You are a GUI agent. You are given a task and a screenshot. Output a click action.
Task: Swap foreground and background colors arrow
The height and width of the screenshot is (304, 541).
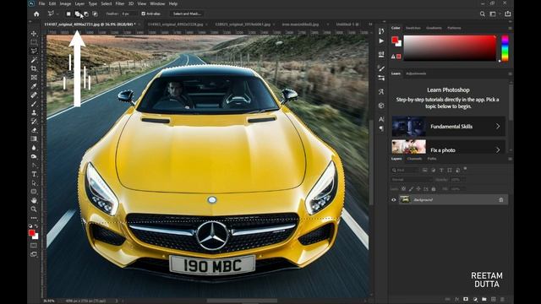(x=36, y=226)
